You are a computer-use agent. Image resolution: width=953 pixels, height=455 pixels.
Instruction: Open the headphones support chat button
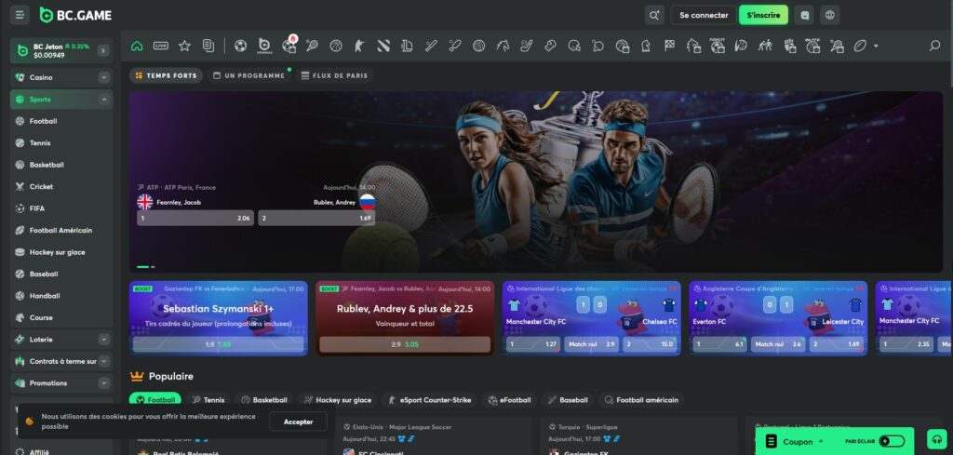[936, 439]
